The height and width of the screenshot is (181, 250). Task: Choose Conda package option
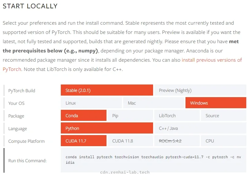pyautogui.click(x=84, y=116)
